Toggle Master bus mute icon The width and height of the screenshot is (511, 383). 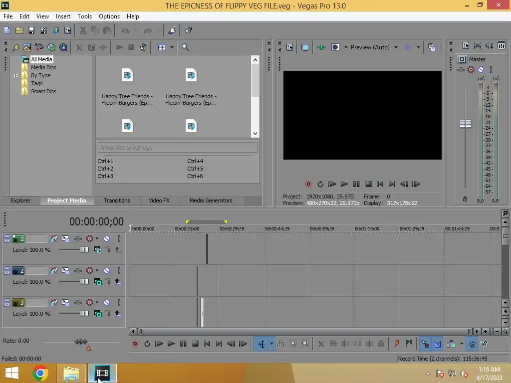click(x=481, y=69)
